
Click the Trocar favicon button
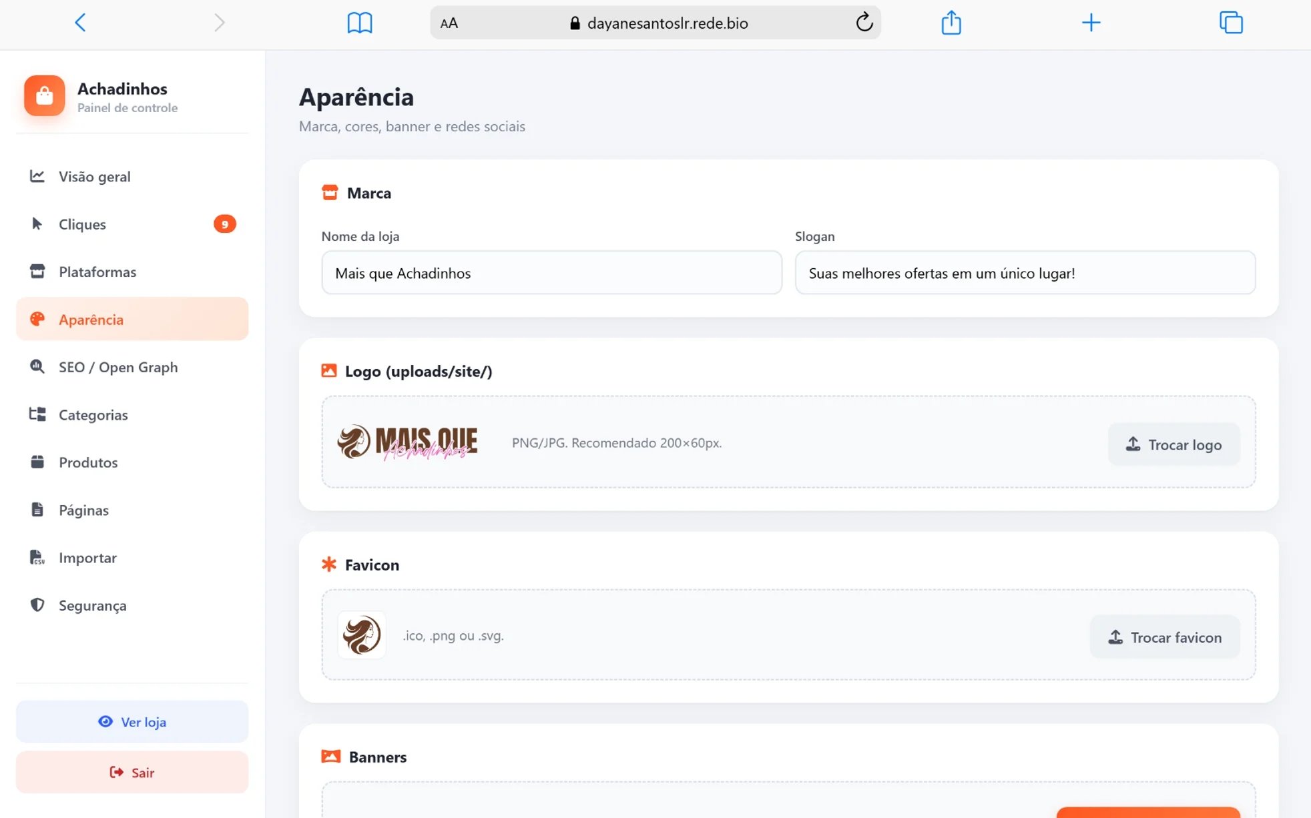pyautogui.click(x=1165, y=637)
